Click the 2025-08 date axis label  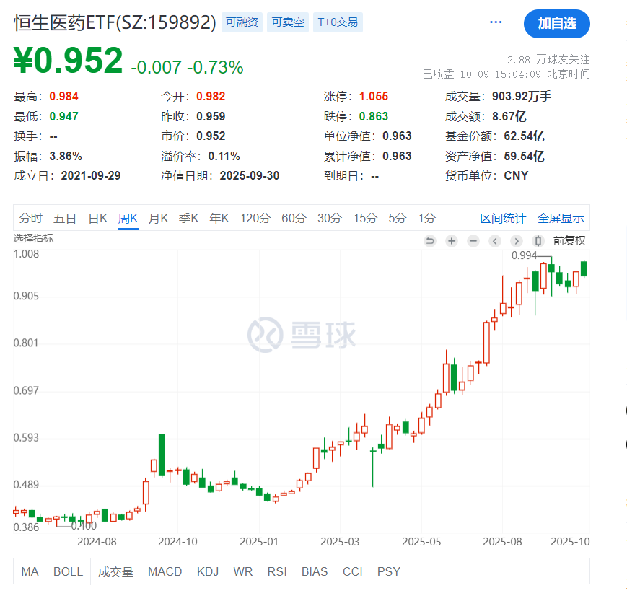coord(502,542)
